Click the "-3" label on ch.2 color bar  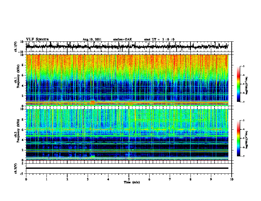point(243,121)
